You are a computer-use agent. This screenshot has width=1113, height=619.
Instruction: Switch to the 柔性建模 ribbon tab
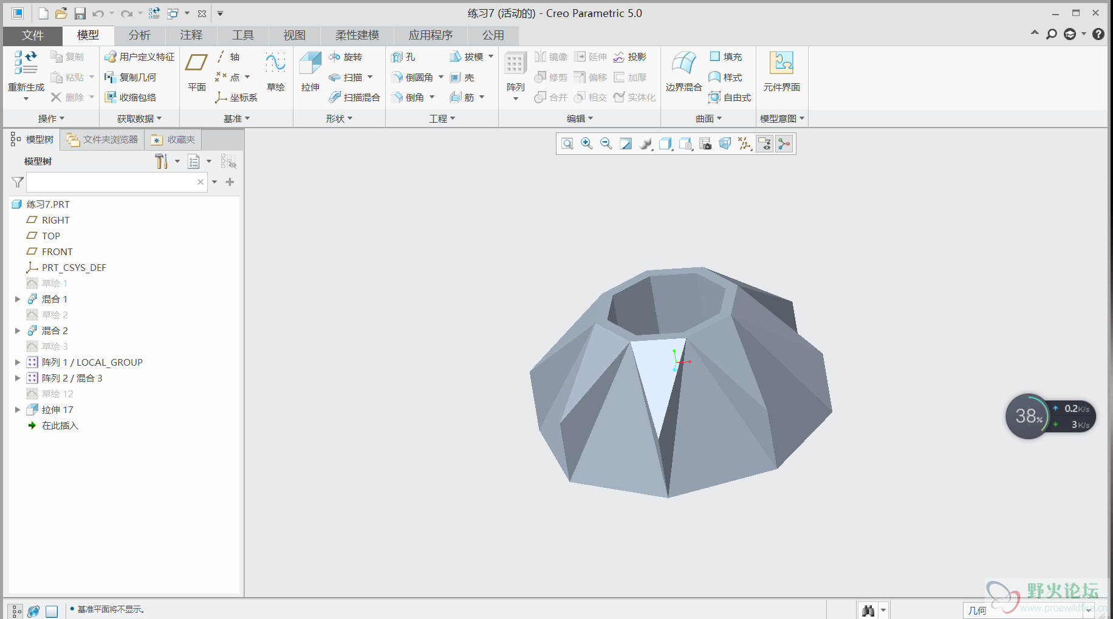(357, 35)
